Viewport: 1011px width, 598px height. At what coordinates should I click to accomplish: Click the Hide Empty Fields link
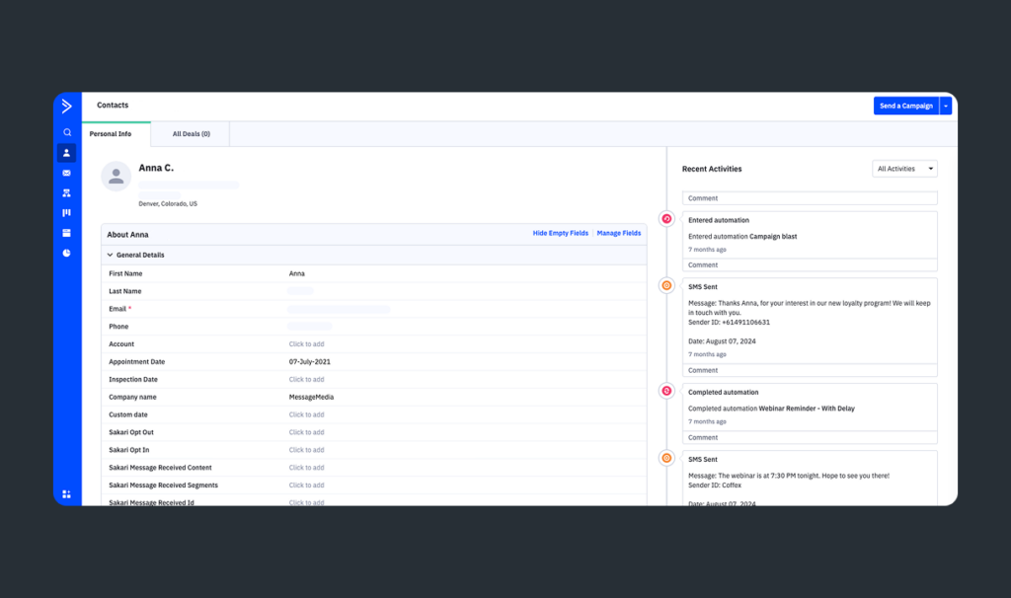561,233
